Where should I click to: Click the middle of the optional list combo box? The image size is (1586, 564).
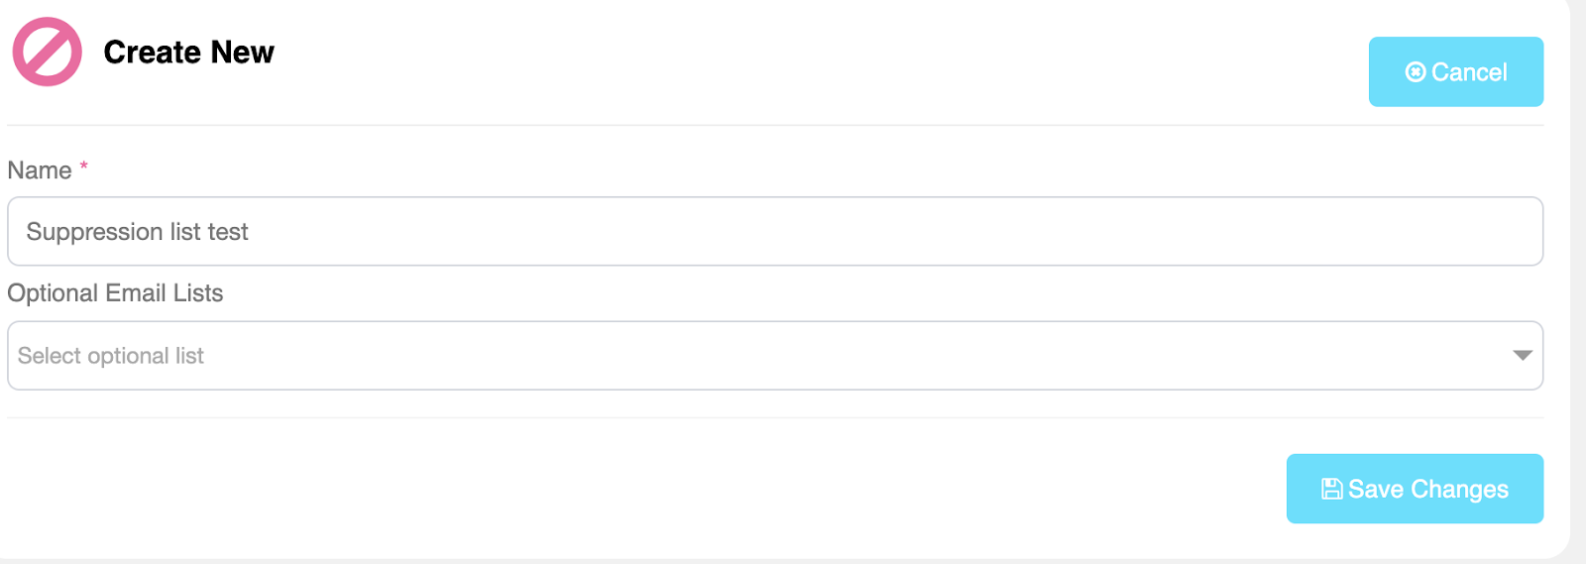click(x=774, y=356)
